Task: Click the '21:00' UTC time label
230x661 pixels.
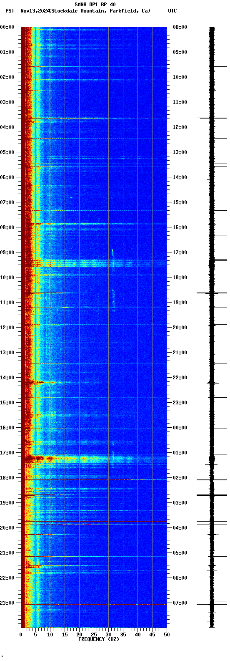Action: (180, 353)
